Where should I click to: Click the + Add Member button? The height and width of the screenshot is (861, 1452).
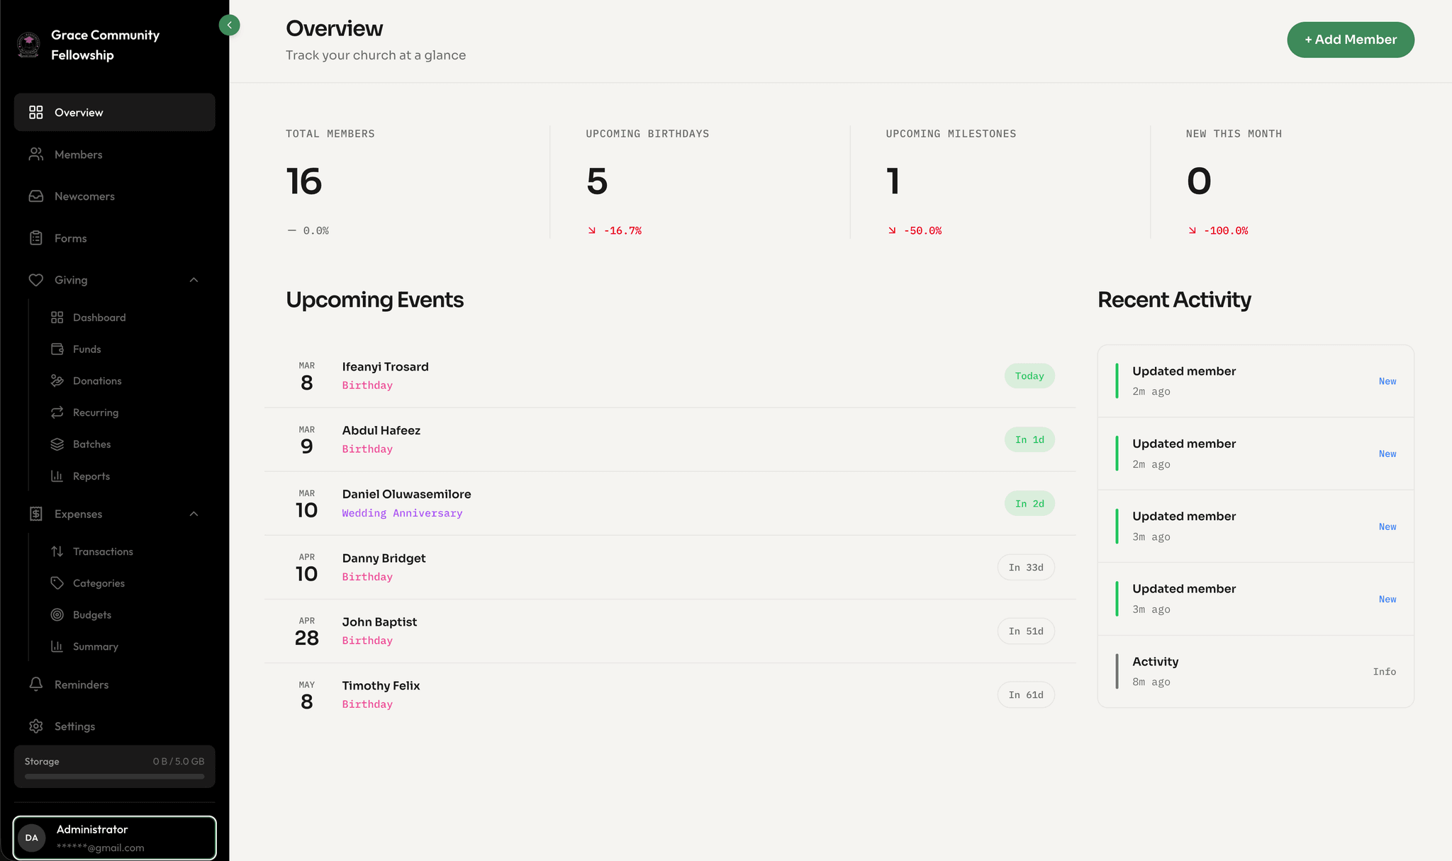[1350, 40]
